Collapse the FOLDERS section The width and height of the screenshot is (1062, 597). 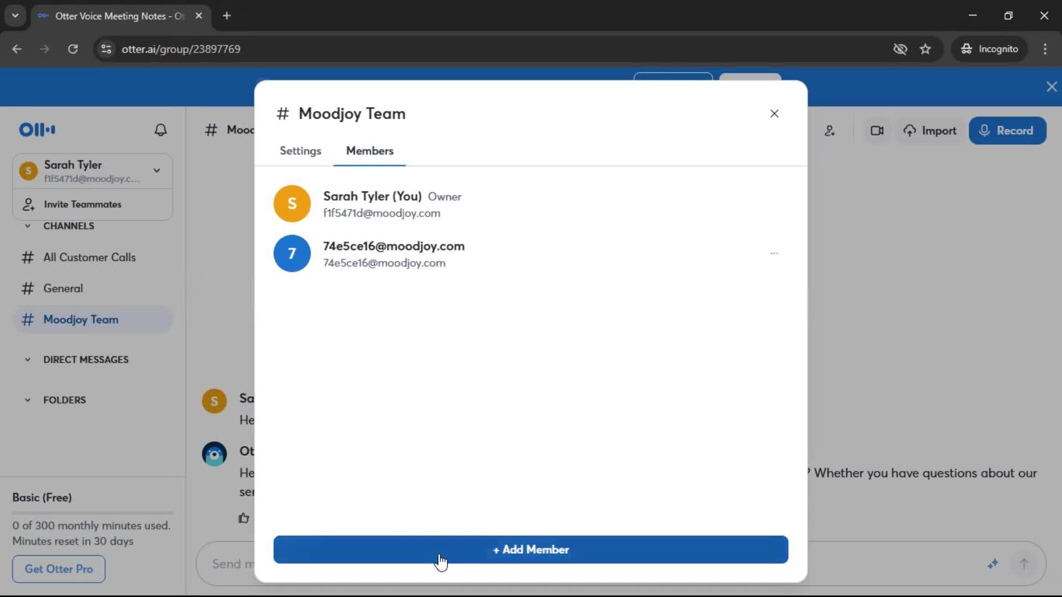click(28, 400)
